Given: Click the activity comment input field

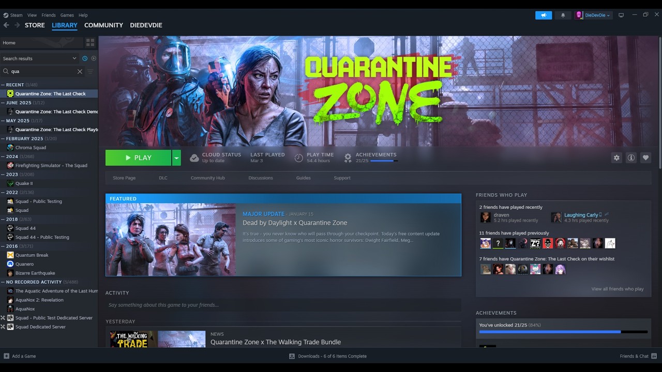Looking at the screenshot, I should 283,305.
